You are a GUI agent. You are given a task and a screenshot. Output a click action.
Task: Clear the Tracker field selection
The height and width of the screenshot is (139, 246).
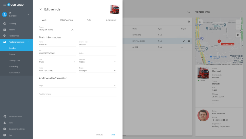tap(72, 30)
